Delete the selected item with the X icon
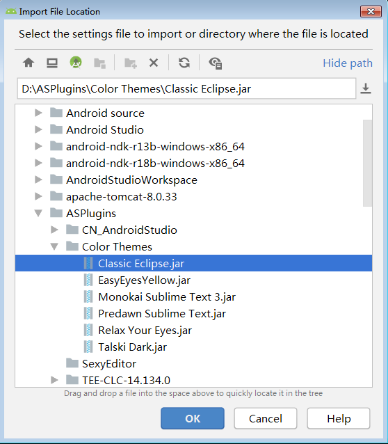This screenshot has height=444, width=388. pos(154,63)
